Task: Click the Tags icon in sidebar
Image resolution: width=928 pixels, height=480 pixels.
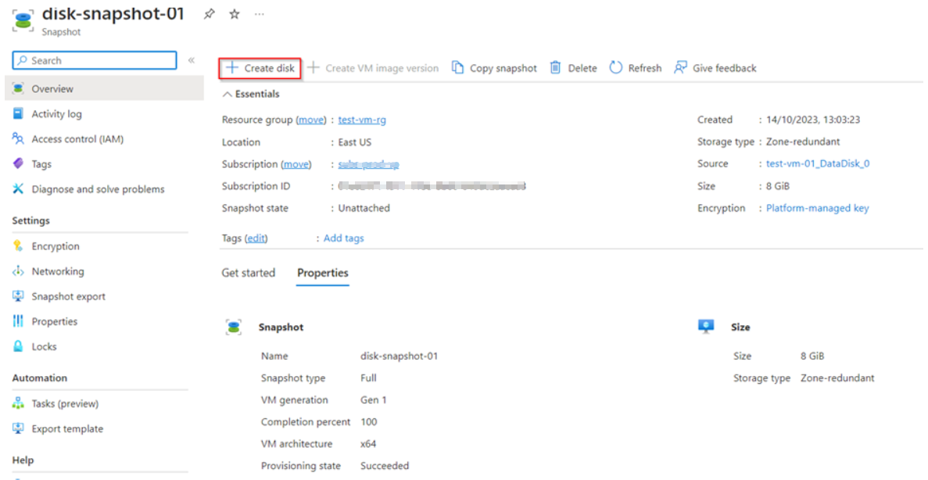Action: point(18,164)
